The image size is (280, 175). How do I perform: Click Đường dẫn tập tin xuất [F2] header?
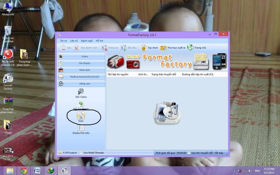202,74
